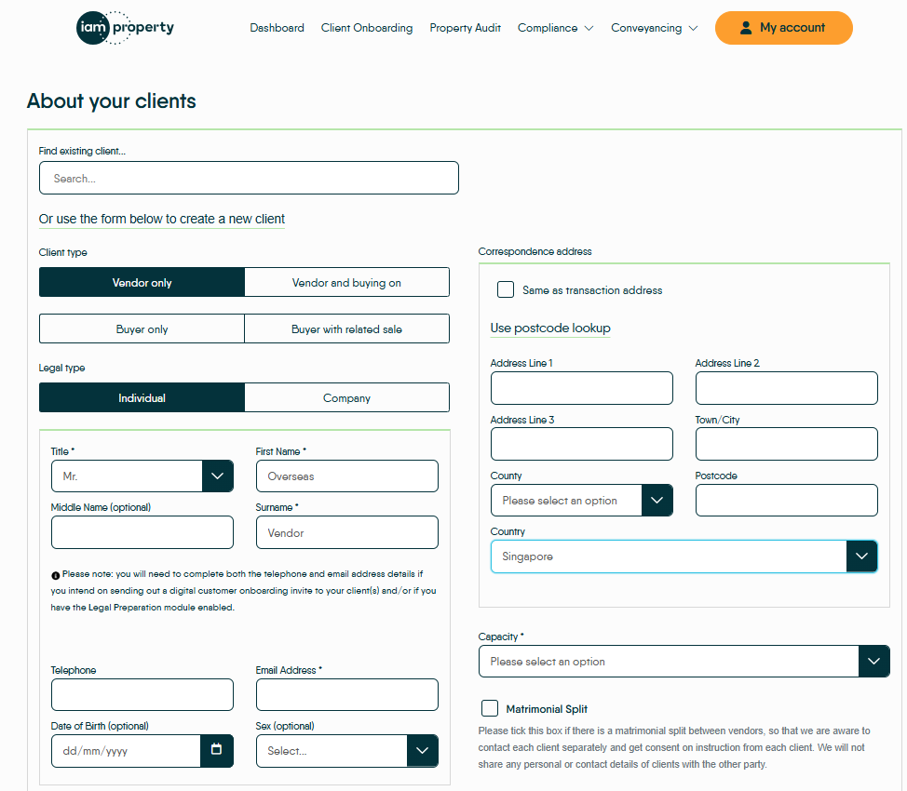Open the Country dropdown showing Singapore
907x791 pixels.
click(x=861, y=556)
